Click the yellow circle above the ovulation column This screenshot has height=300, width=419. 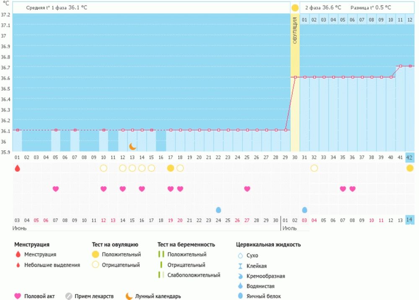point(295,8)
